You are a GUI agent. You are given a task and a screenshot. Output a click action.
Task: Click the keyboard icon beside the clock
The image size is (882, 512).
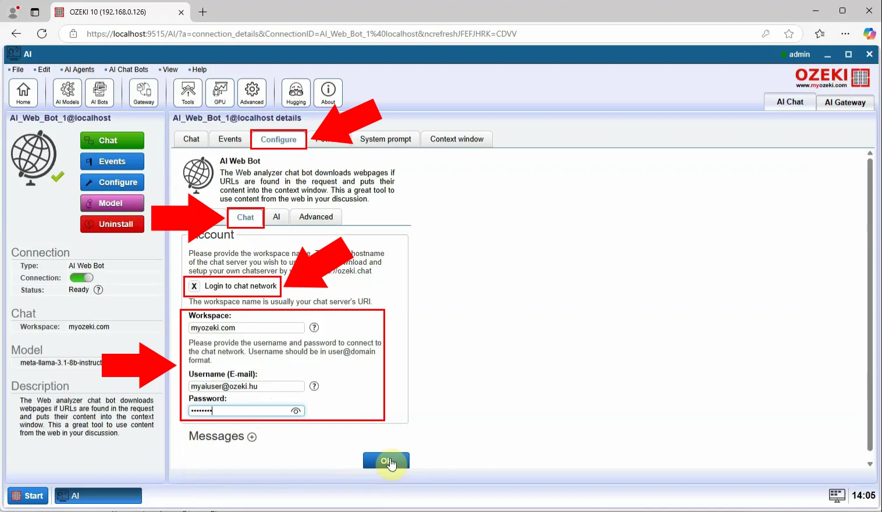click(837, 495)
